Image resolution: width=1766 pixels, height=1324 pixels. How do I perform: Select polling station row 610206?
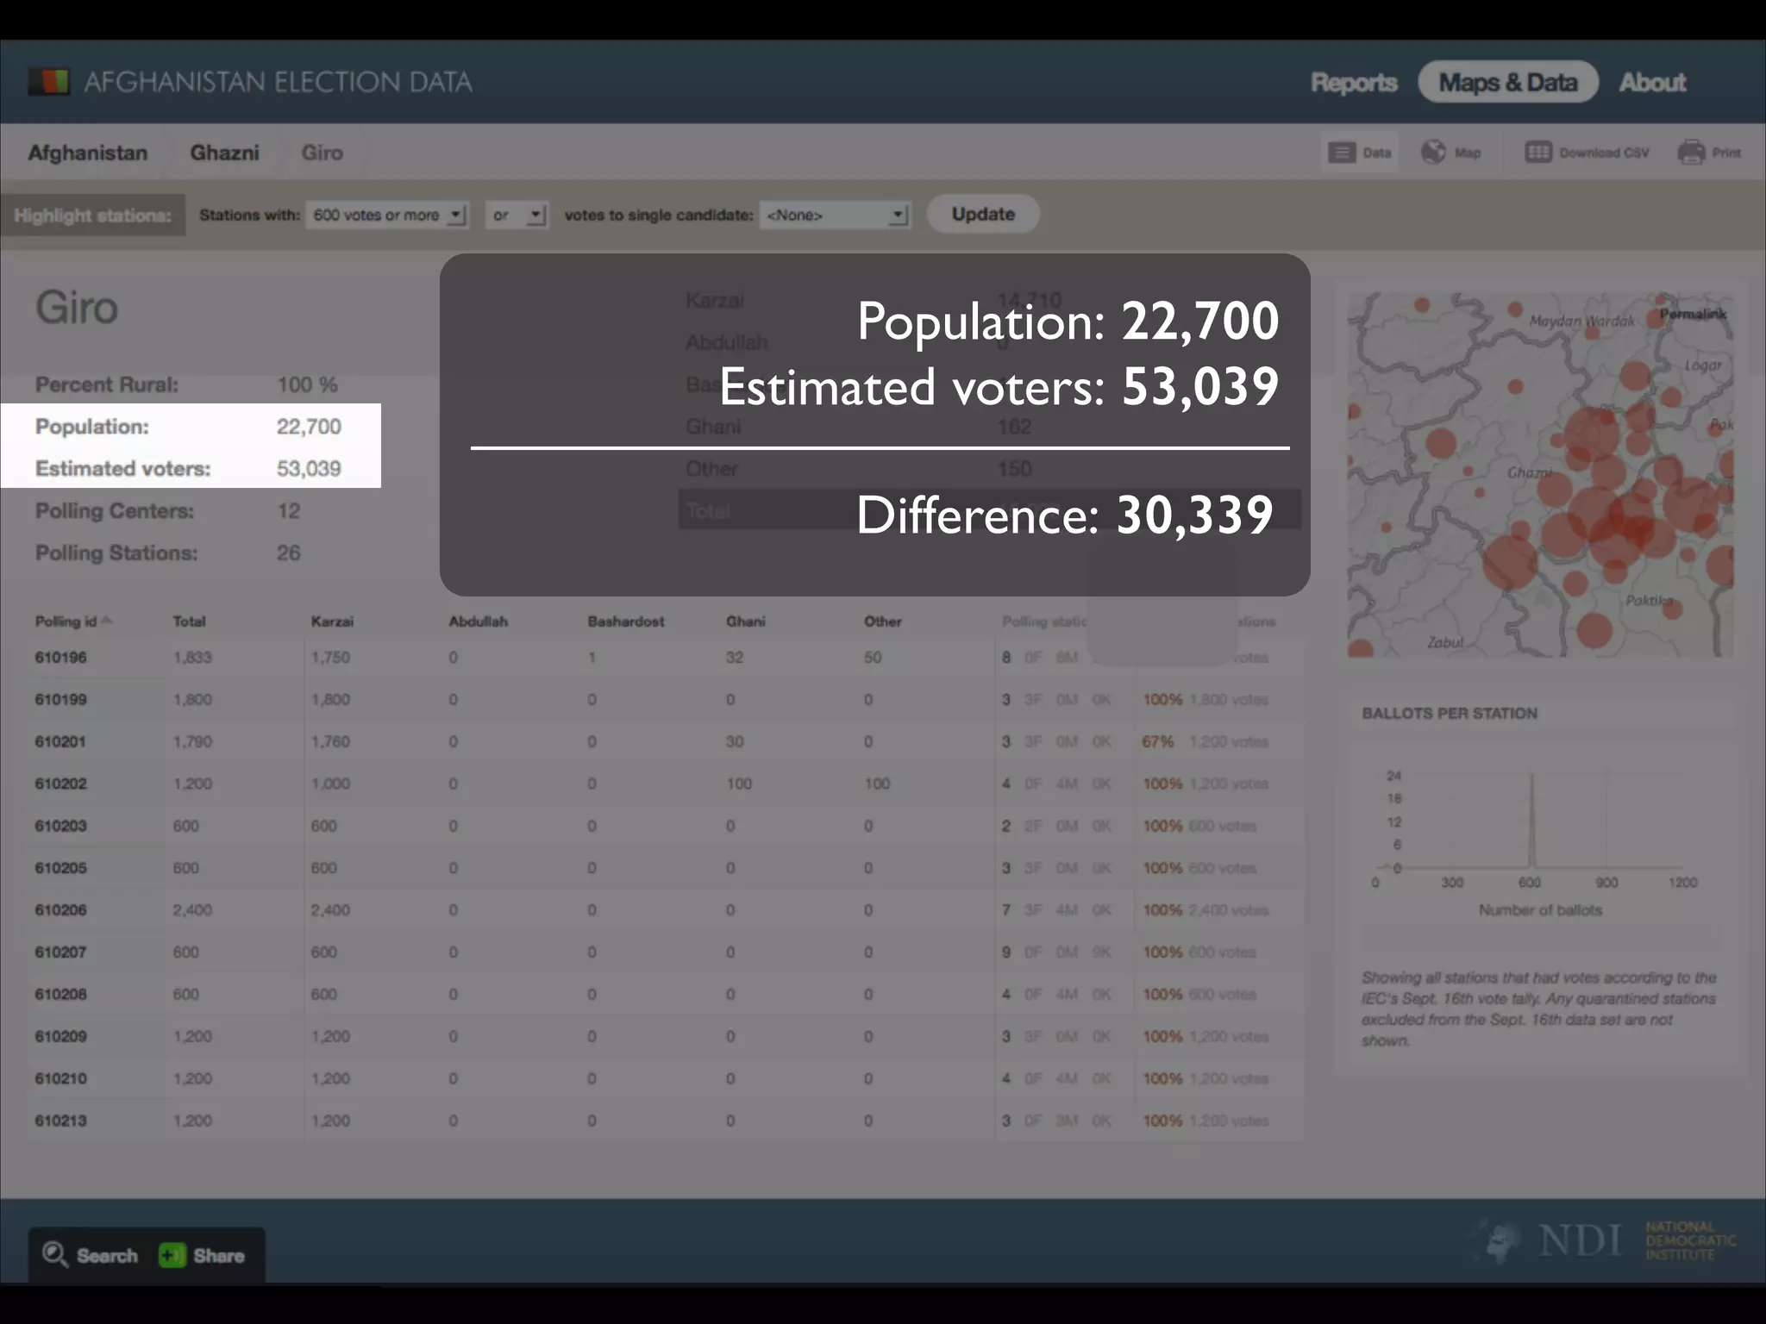[x=60, y=910]
